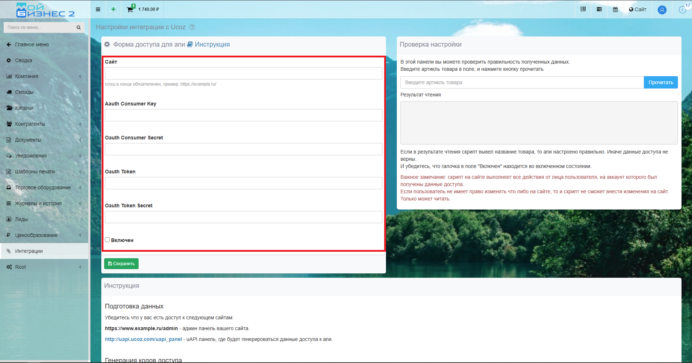Open the notifications arrow with badge 17

(x=683, y=9)
